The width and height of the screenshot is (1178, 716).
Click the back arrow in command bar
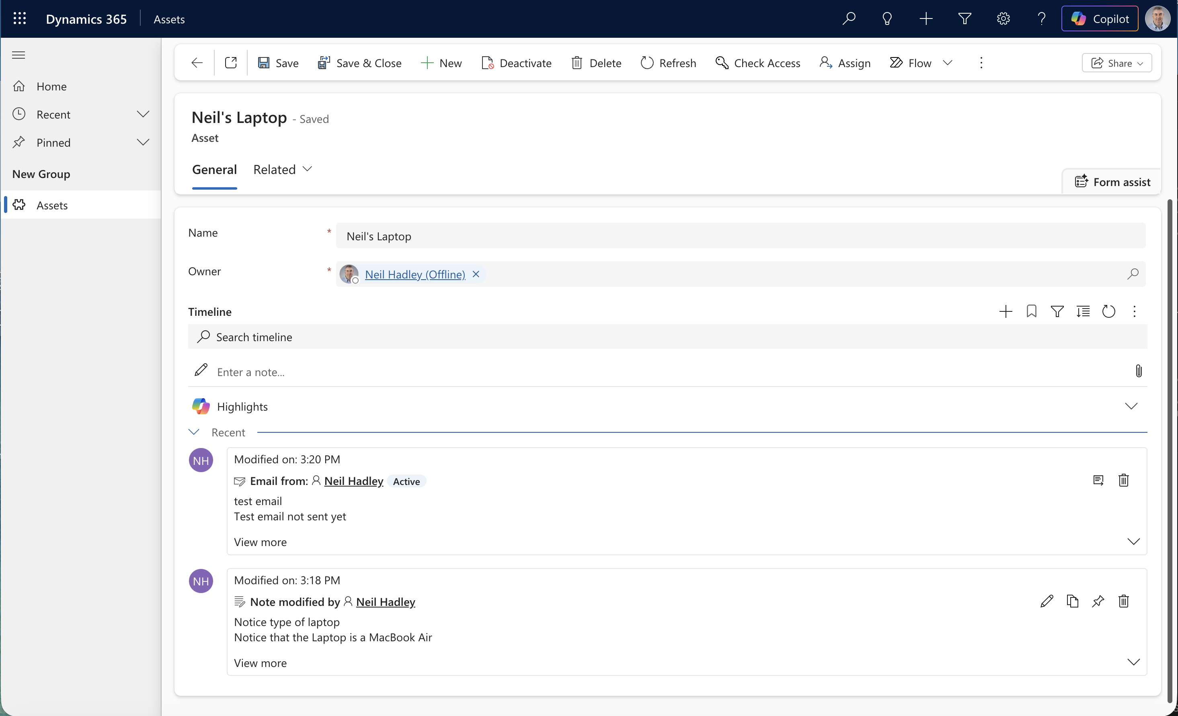pos(197,63)
